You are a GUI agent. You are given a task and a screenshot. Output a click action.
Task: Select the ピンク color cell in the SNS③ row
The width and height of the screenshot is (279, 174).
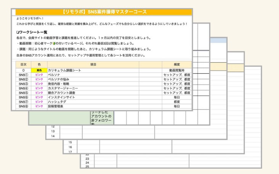pos(39,84)
